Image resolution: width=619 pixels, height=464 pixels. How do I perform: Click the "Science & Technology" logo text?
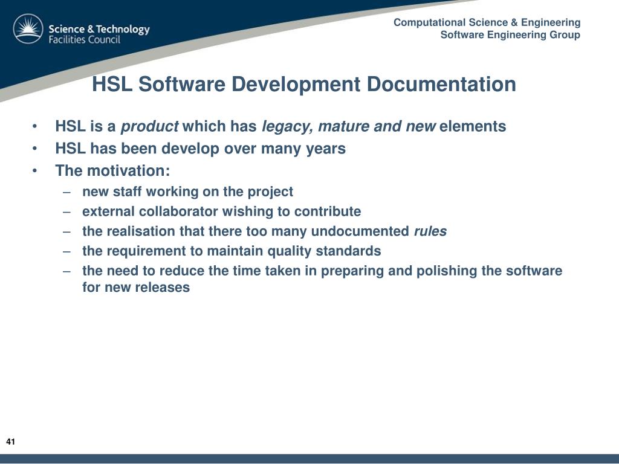[99, 29]
